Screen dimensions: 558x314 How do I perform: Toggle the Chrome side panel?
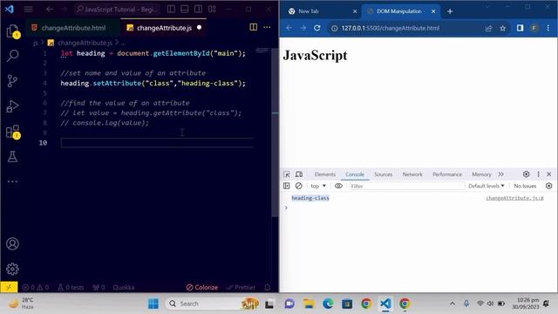pyautogui.click(x=520, y=28)
